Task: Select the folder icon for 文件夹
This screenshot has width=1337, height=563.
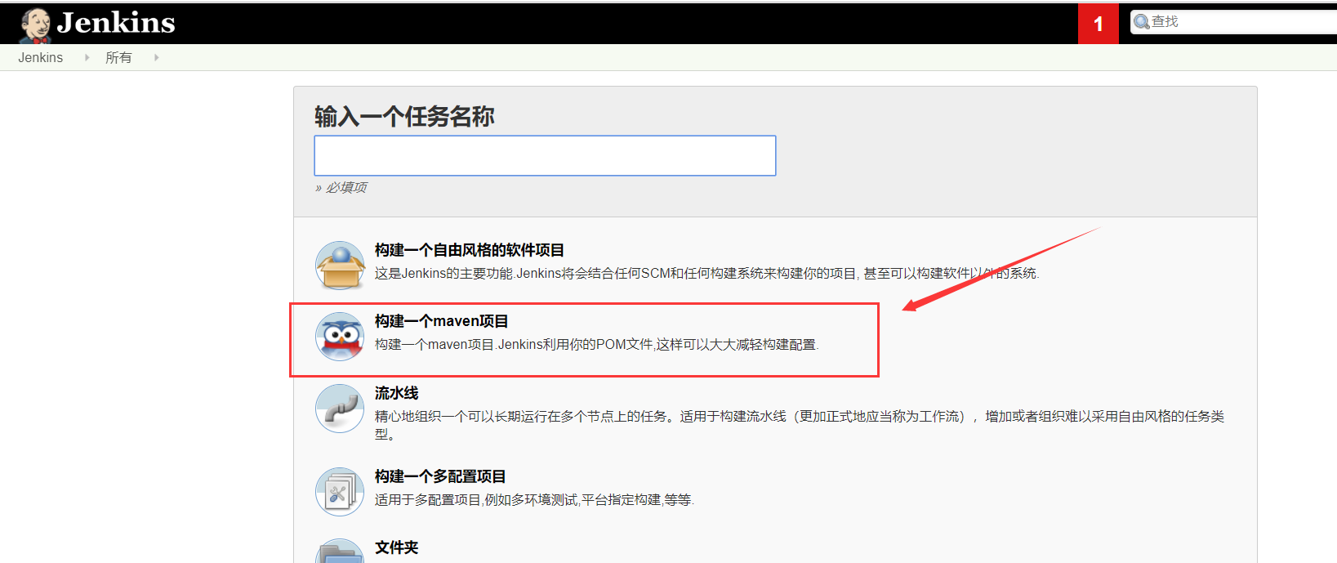Action: click(x=340, y=552)
